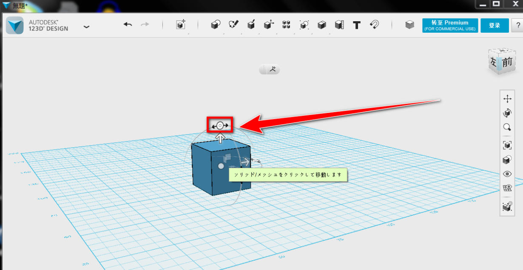Click the rotation handle atop the gizmo

tap(220, 125)
